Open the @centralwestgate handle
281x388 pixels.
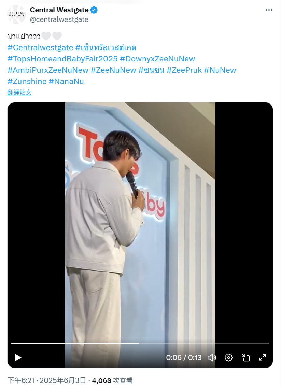(x=59, y=19)
